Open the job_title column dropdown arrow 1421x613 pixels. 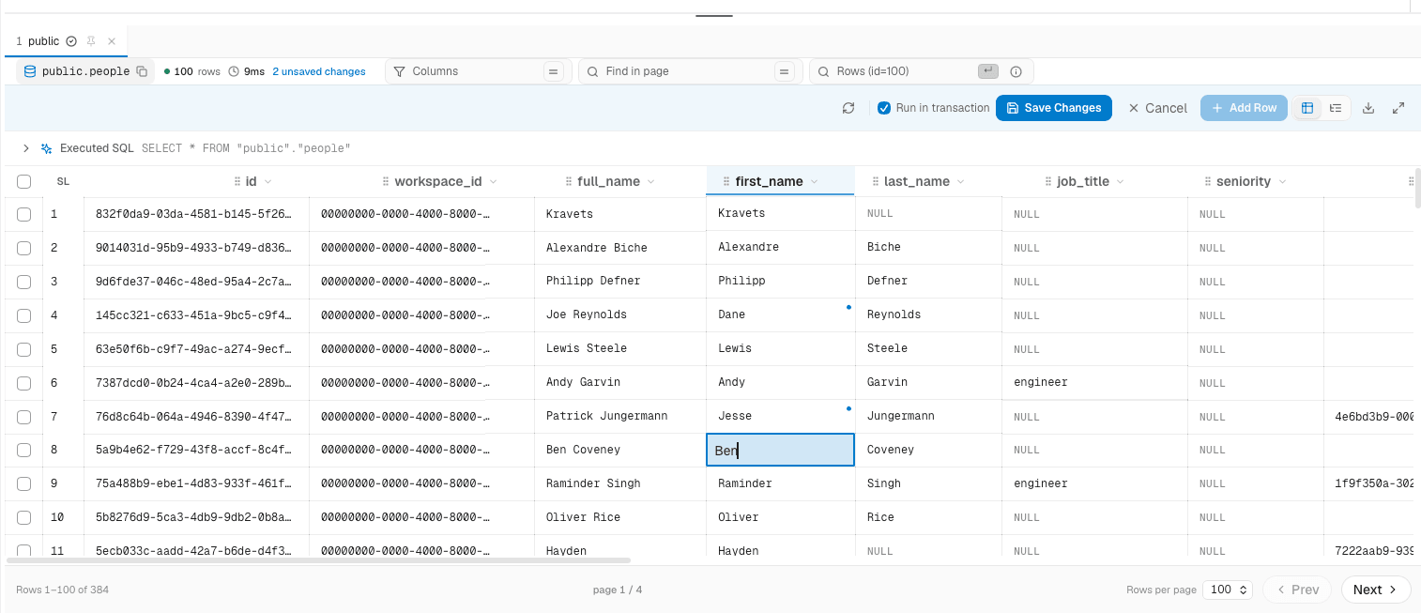coord(1121,181)
